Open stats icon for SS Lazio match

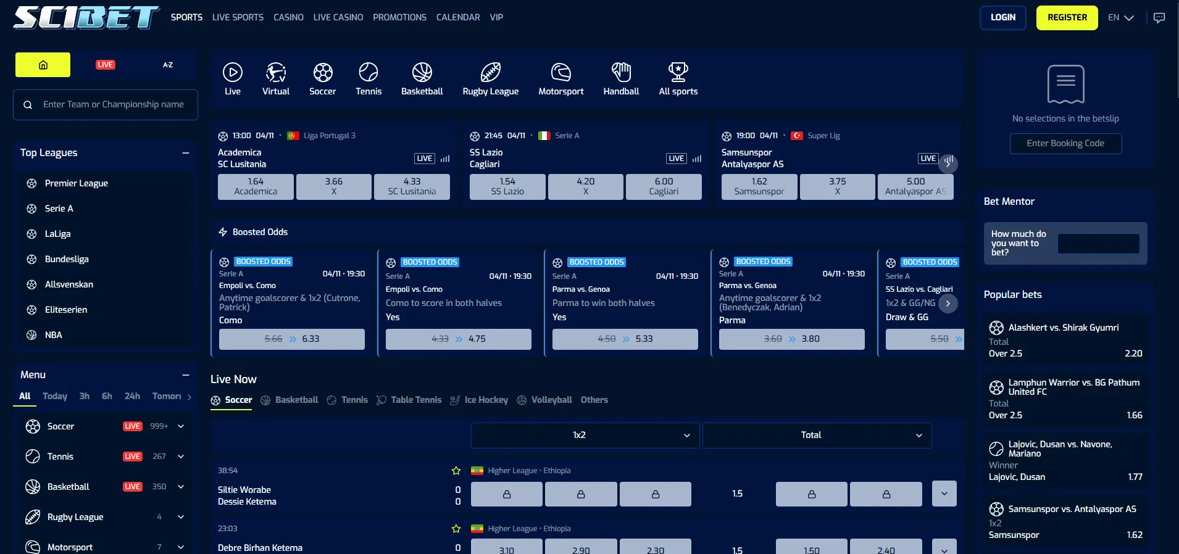tap(697, 159)
